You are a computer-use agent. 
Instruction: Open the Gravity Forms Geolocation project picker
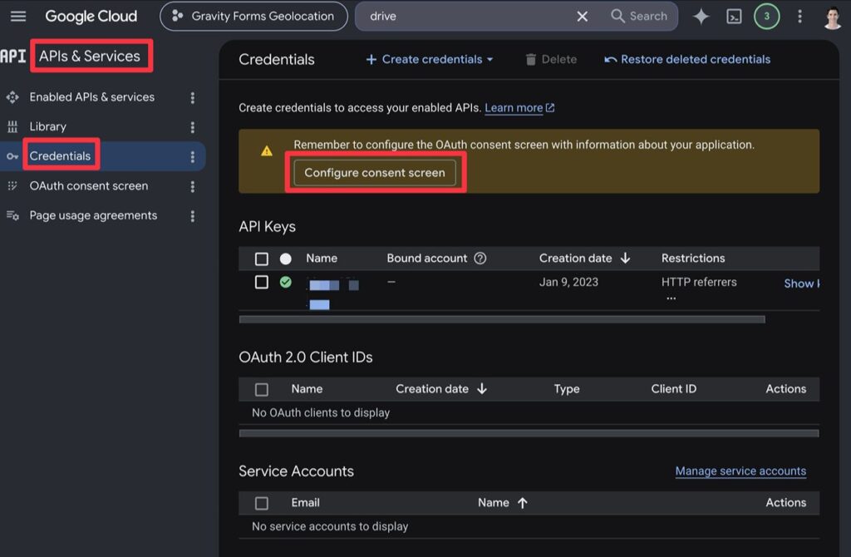pos(253,17)
